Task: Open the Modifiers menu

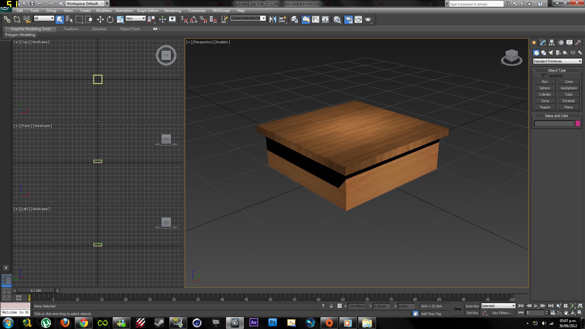Action: (104, 10)
